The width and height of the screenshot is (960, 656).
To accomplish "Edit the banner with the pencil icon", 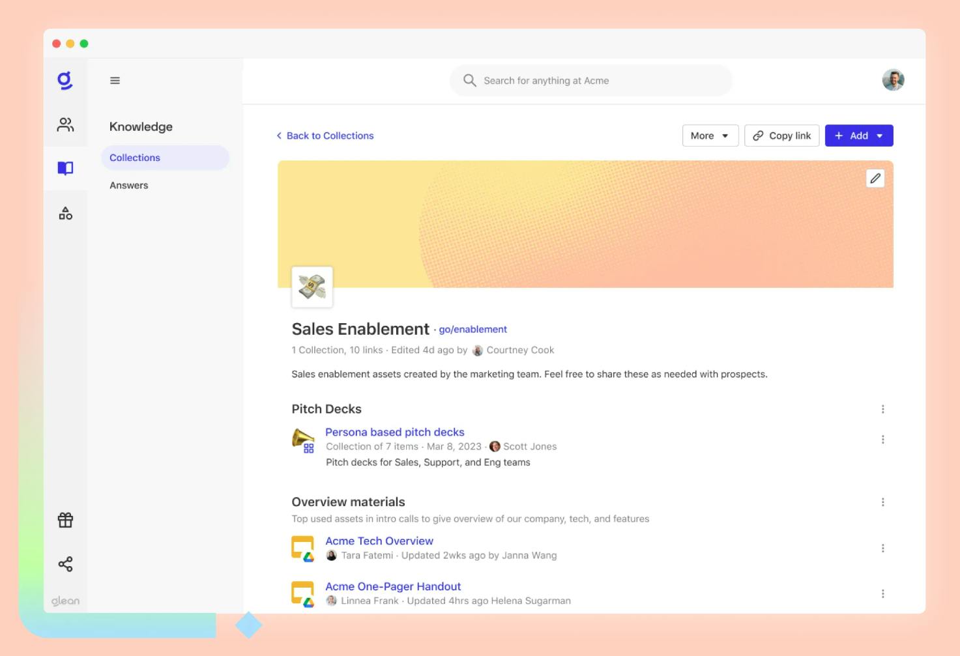I will [x=875, y=178].
